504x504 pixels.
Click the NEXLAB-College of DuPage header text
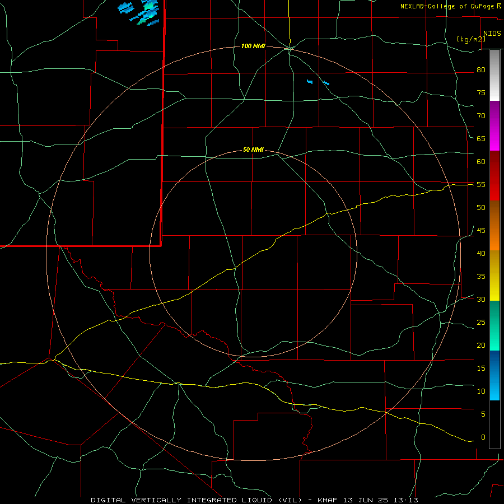click(450, 6)
